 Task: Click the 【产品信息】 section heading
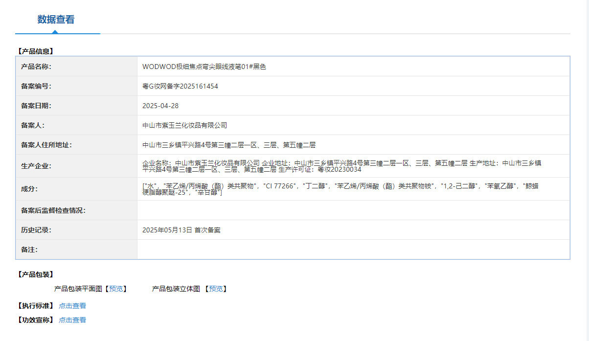(35, 51)
